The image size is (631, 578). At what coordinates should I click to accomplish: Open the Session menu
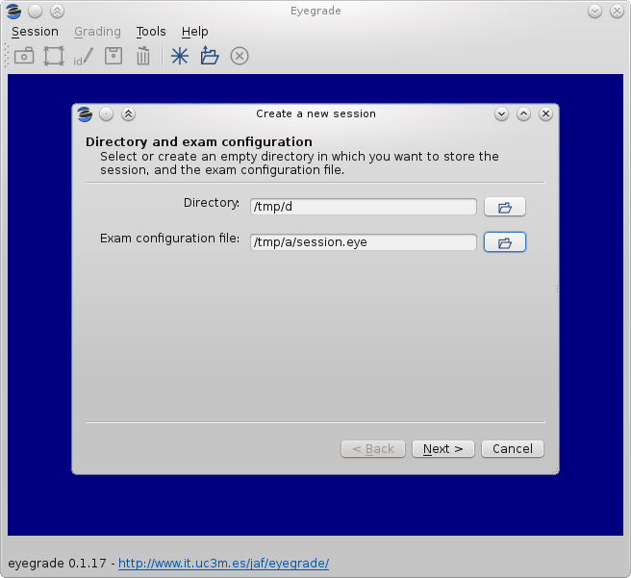coord(35,32)
